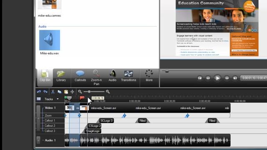Screen dimensions: 267x150
Task: Select the zoom keyframe at the selection end
Action: tap(80, 115)
